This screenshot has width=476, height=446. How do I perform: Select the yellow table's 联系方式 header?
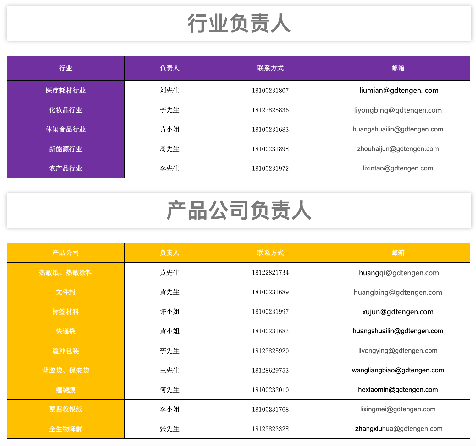[x=270, y=253]
